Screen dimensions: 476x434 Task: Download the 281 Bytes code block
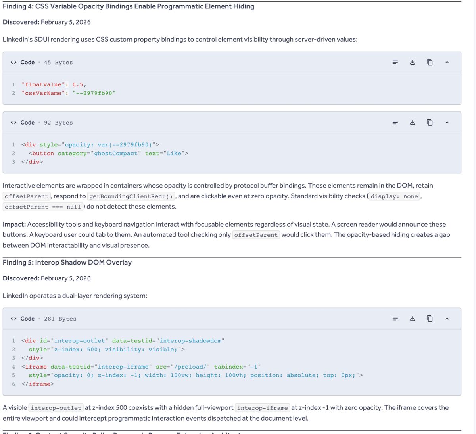(412, 318)
